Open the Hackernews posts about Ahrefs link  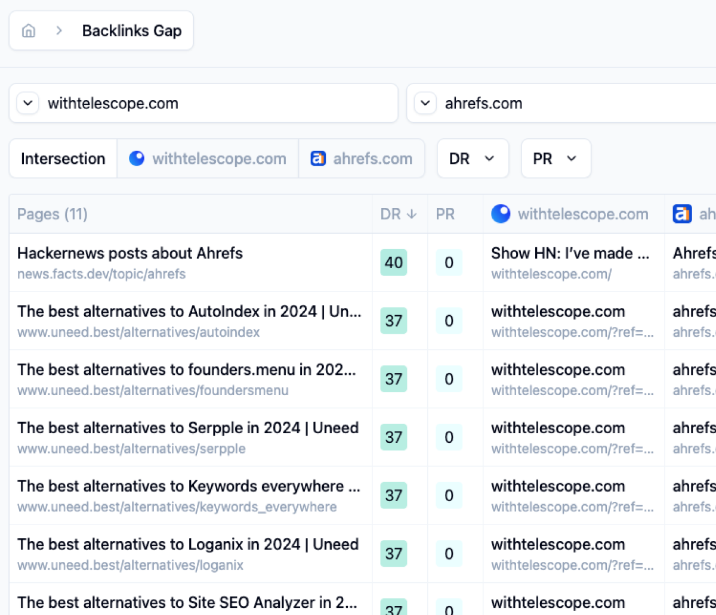(x=130, y=253)
